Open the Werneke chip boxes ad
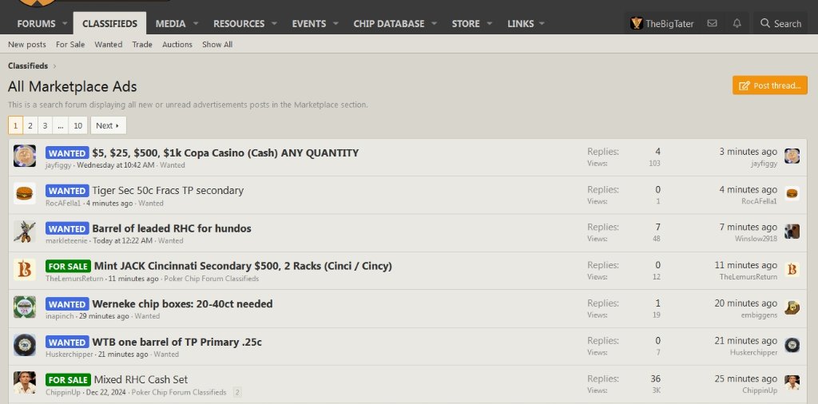This screenshot has width=818, height=404. coord(182,303)
